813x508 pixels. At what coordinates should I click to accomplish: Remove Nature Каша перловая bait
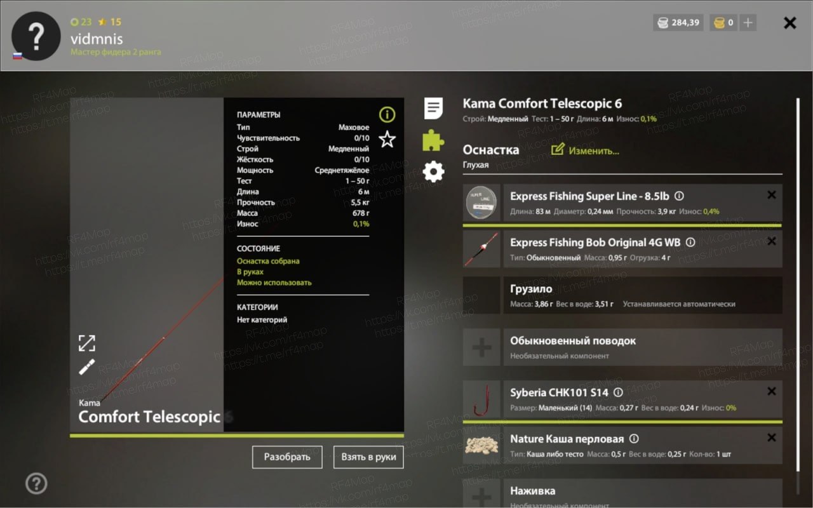tap(772, 438)
